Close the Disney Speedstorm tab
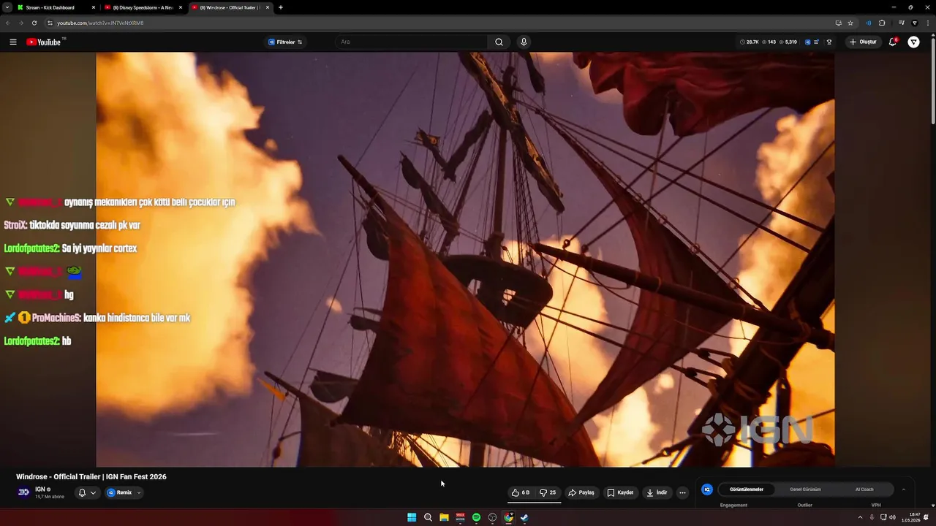This screenshot has width=936, height=526. 181,7
